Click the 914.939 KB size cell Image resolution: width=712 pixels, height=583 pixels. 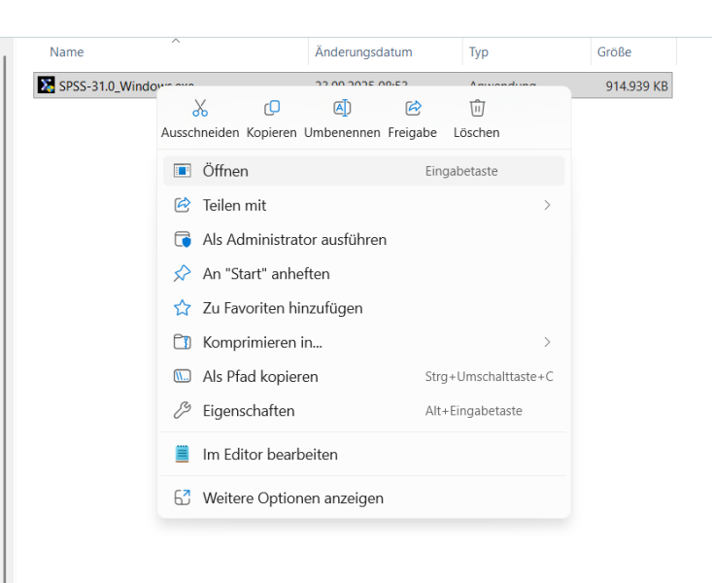tap(636, 86)
